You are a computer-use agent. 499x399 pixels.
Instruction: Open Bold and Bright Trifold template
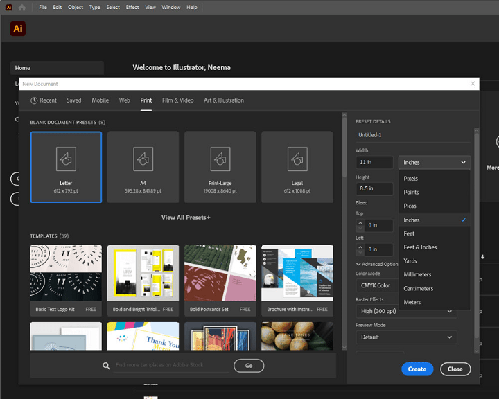[x=143, y=281]
